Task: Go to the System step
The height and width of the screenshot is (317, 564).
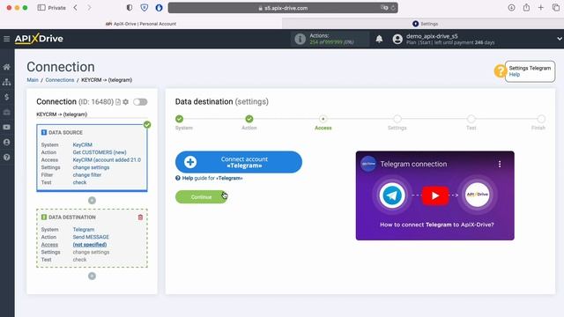Action: 180,119
